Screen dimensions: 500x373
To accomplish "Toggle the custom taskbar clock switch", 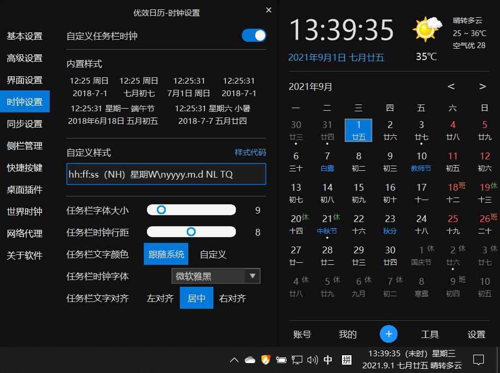I will pyautogui.click(x=254, y=36).
